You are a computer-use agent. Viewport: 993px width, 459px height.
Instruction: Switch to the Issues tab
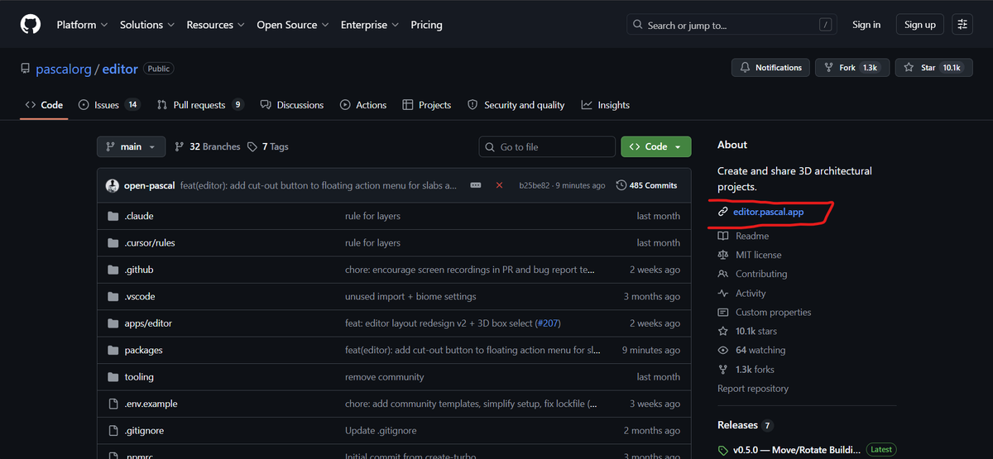click(x=109, y=105)
